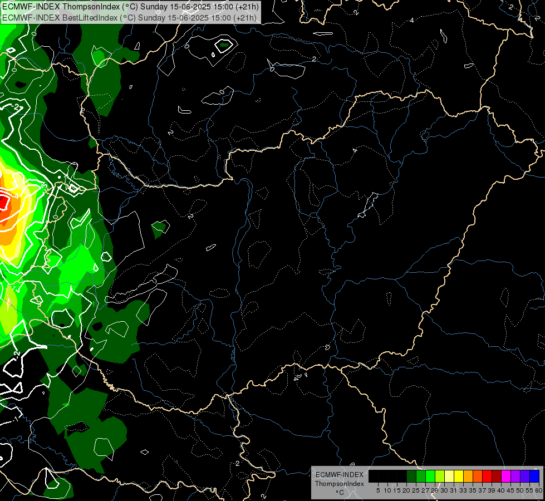Screen dimensions: 545x501
Task: Select the purple 45–50 legend swatch
Action: [515, 476]
